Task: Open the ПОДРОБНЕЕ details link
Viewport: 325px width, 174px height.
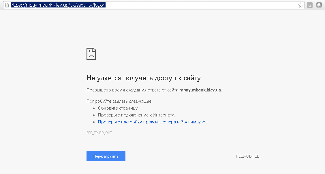Action: pos(247,156)
